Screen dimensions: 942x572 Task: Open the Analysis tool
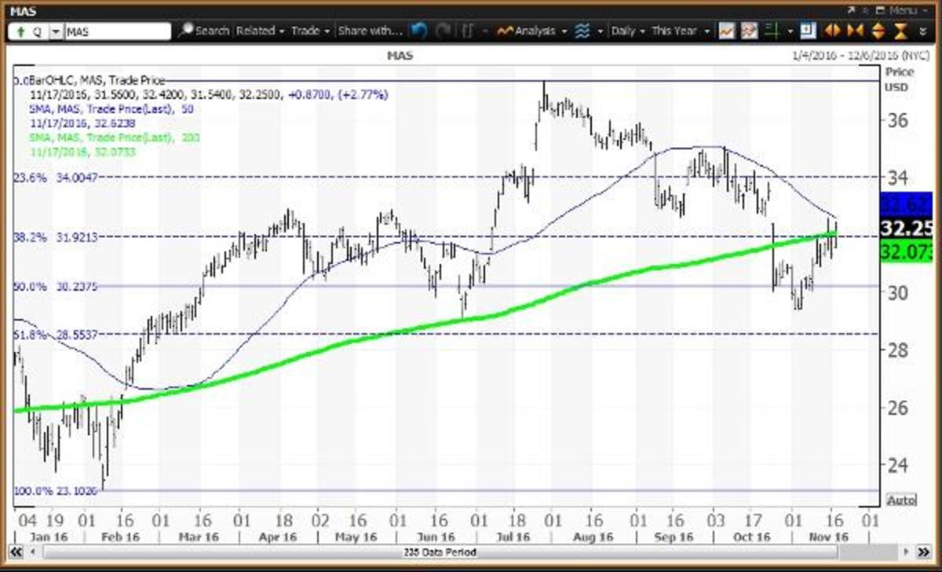(x=528, y=31)
